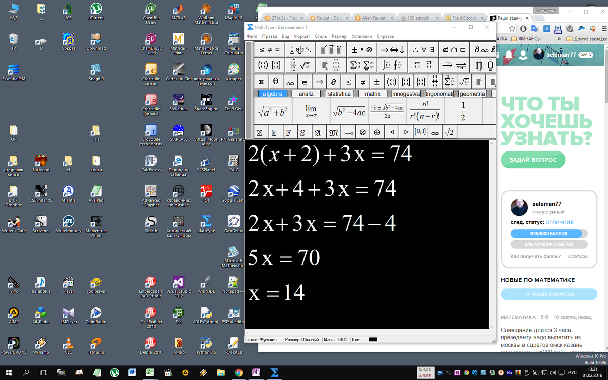
Task: Click the +9 НОВЫХ ВОПРОСОВ button
Action: pyautogui.click(x=549, y=294)
